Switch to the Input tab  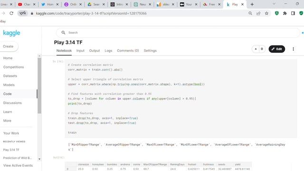[x=80, y=51]
